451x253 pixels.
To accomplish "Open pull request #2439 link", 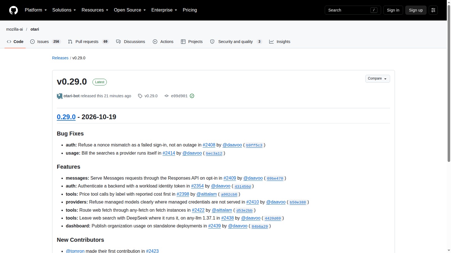I will 215,226.
